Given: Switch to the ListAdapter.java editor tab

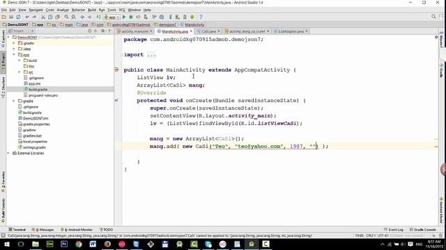Looking at the screenshot, I should click(x=291, y=31).
